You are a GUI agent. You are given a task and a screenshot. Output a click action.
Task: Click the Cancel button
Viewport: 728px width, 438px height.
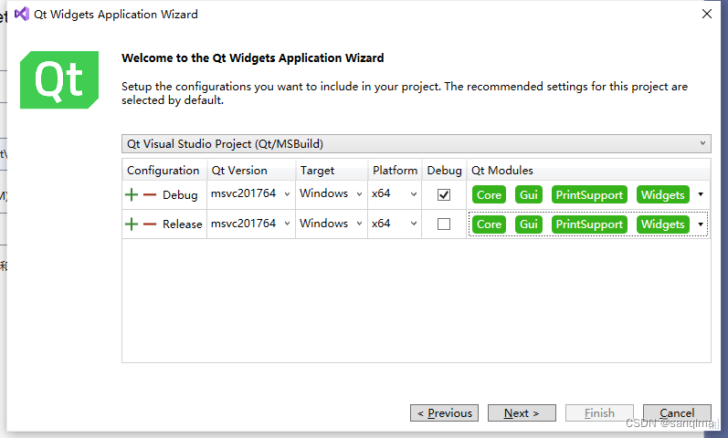click(x=677, y=413)
